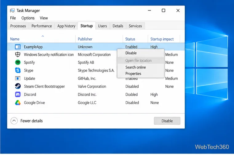Switch to the Details tab

pos(118,26)
